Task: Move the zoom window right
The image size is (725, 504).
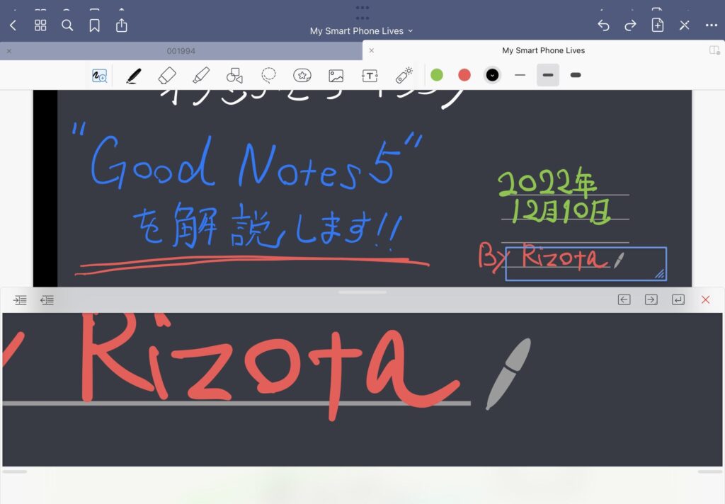Action: [651, 299]
